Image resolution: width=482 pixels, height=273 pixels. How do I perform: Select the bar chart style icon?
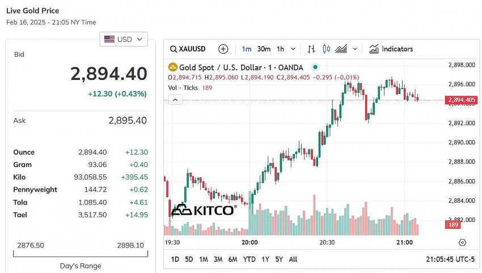[x=311, y=49]
